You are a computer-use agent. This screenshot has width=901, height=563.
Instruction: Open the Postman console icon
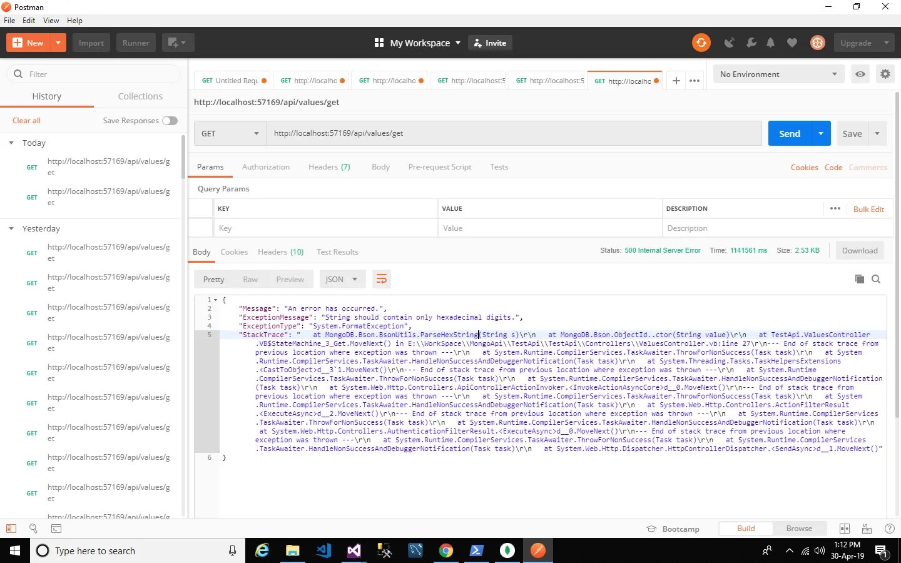click(56, 529)
